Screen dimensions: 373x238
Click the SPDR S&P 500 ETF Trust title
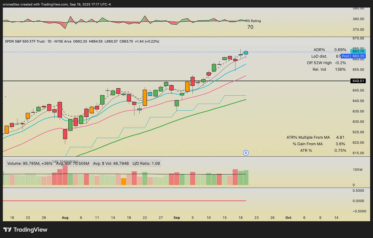click(25, 41)
